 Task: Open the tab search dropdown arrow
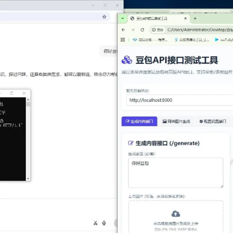click(123, 18)
